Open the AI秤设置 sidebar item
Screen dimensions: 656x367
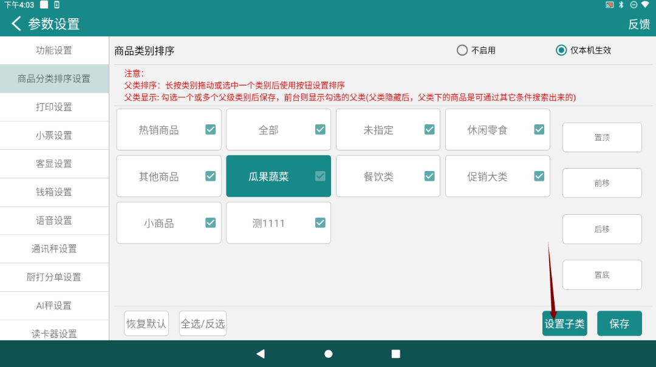54,306
